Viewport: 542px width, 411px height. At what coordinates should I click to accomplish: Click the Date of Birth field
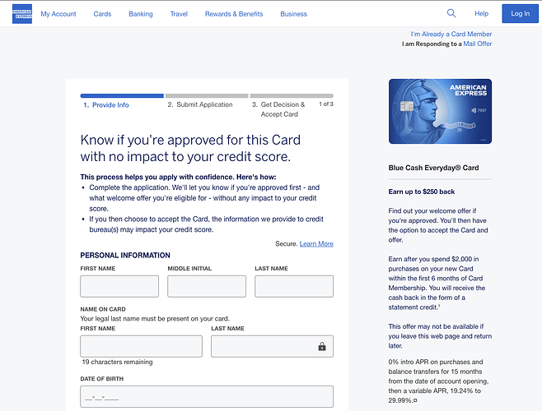pyautogui.click(x=207, y=397)
